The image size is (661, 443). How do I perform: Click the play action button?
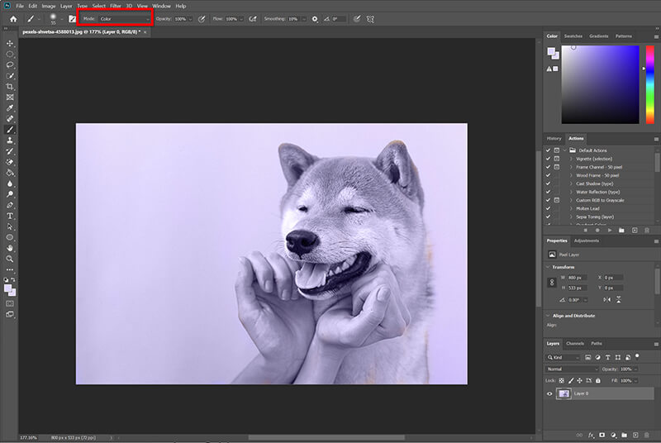click(x=610, y=231)
